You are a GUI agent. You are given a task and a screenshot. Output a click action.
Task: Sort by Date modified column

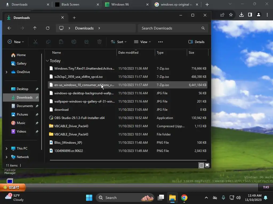click(128, 53)
